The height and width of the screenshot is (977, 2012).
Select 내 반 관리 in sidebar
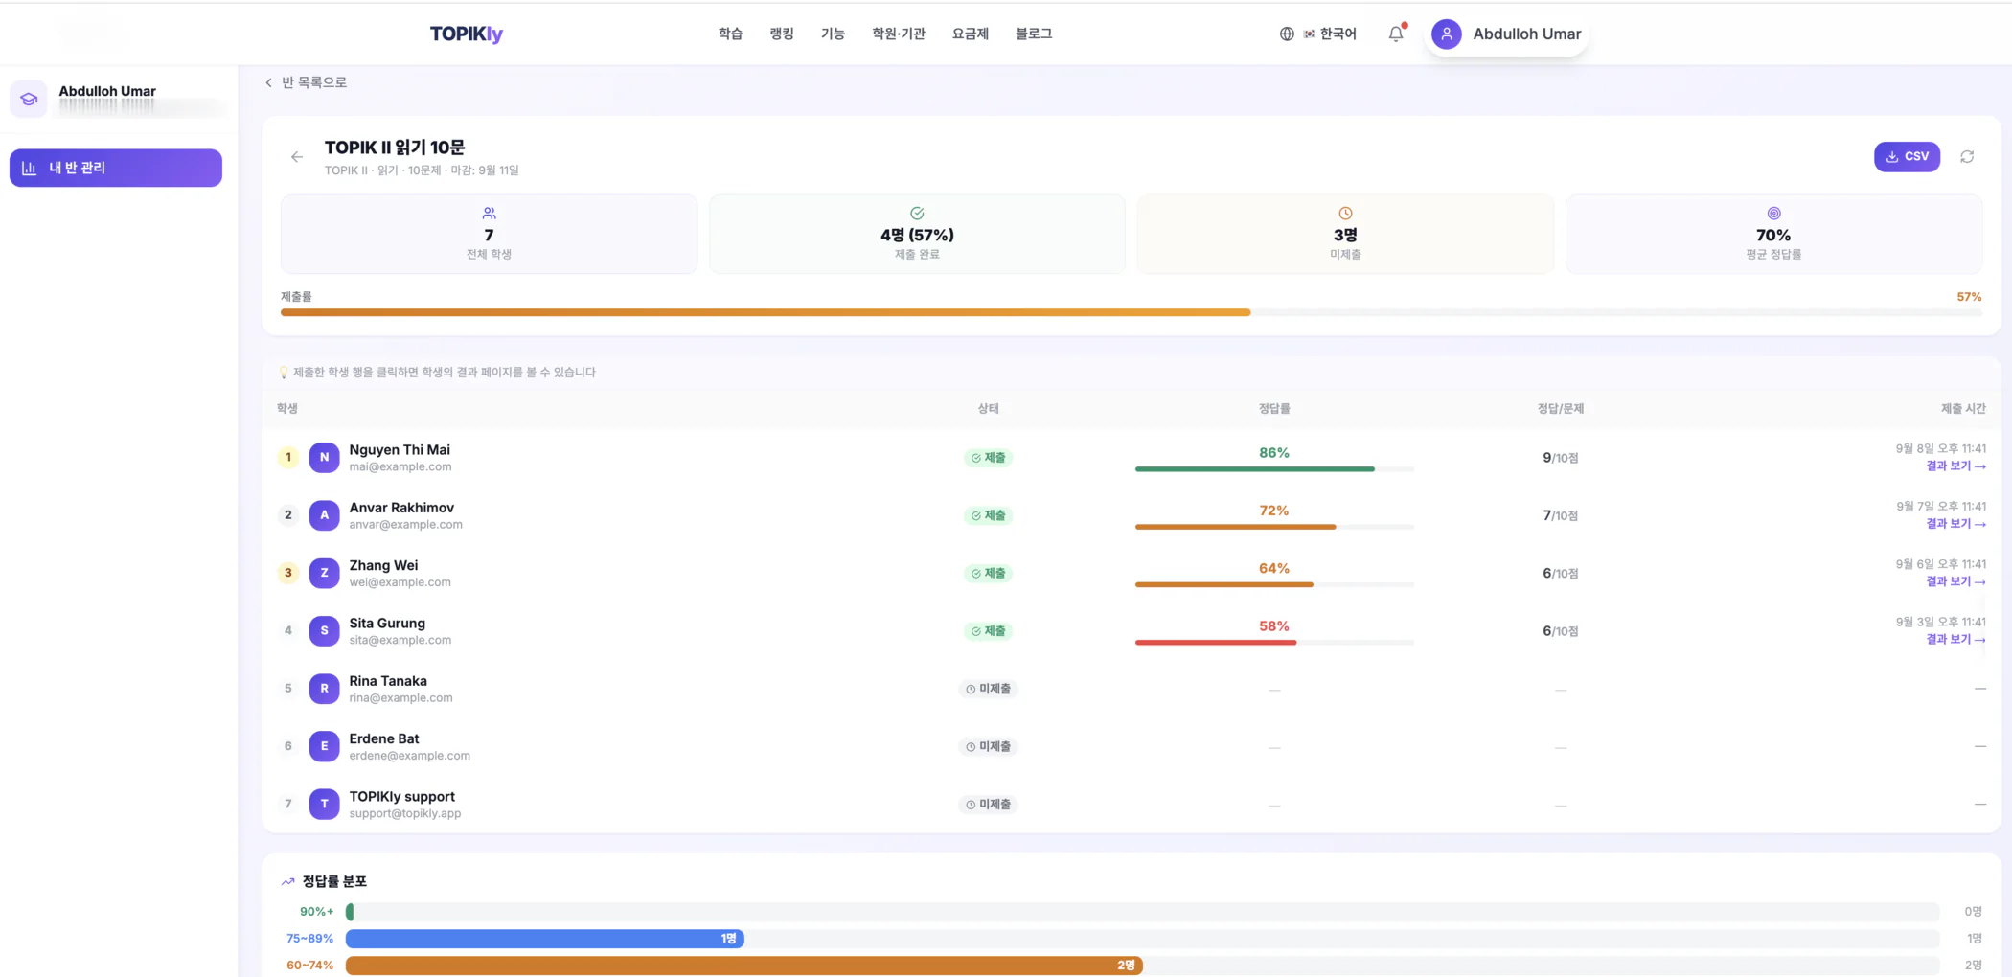coord(116,168)
